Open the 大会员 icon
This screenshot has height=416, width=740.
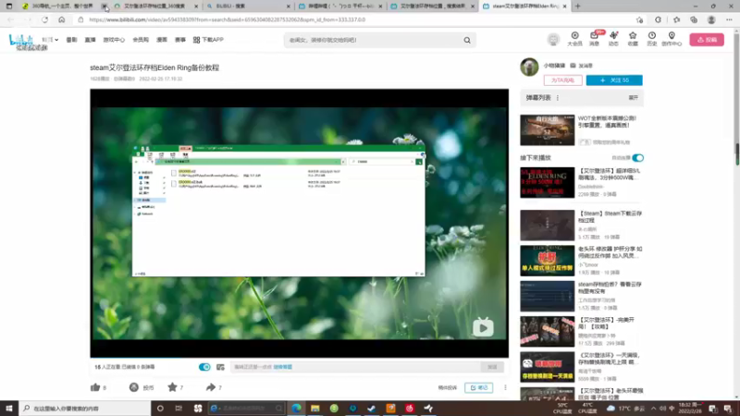click(x=574, y=39)
